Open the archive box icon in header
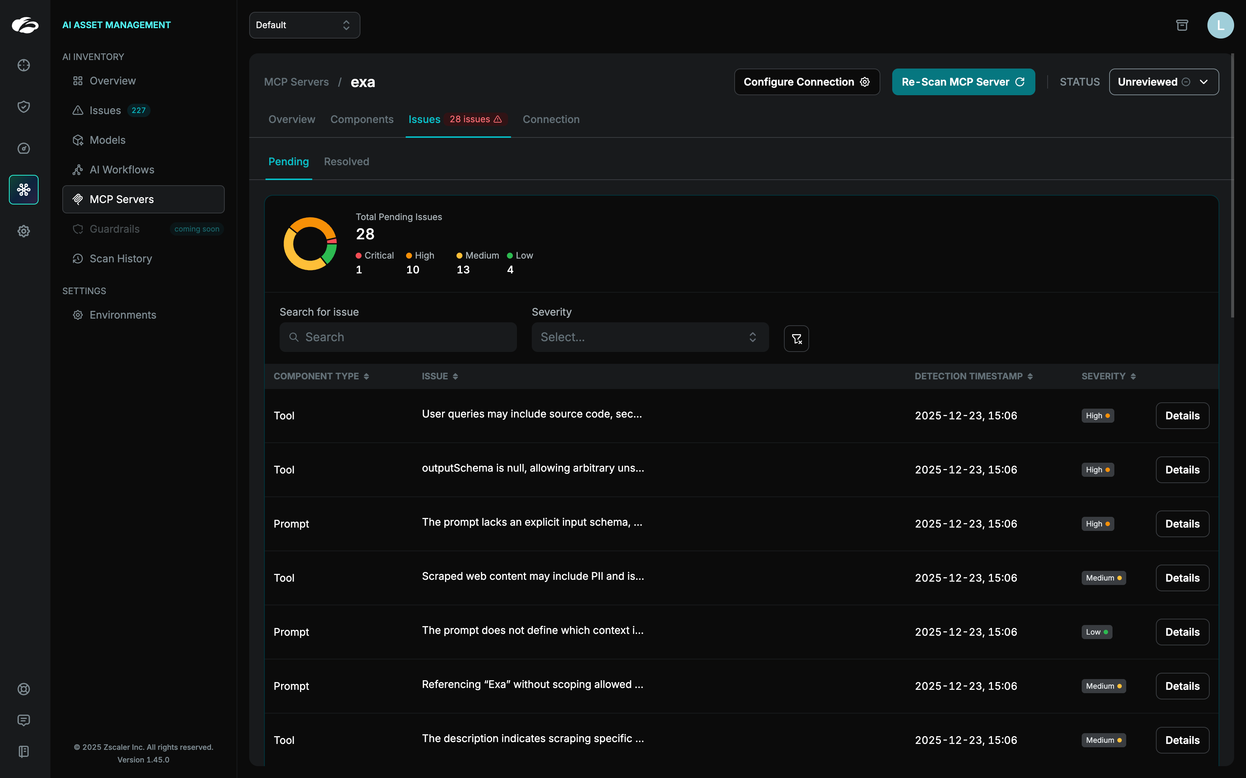Image resolution: width=1246 pixels, height=778 pixels. [1181, 25]
